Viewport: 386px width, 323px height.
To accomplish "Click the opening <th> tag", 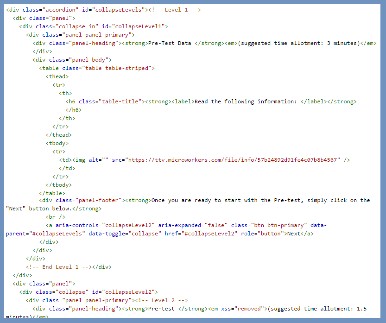I will coord(65,93).
